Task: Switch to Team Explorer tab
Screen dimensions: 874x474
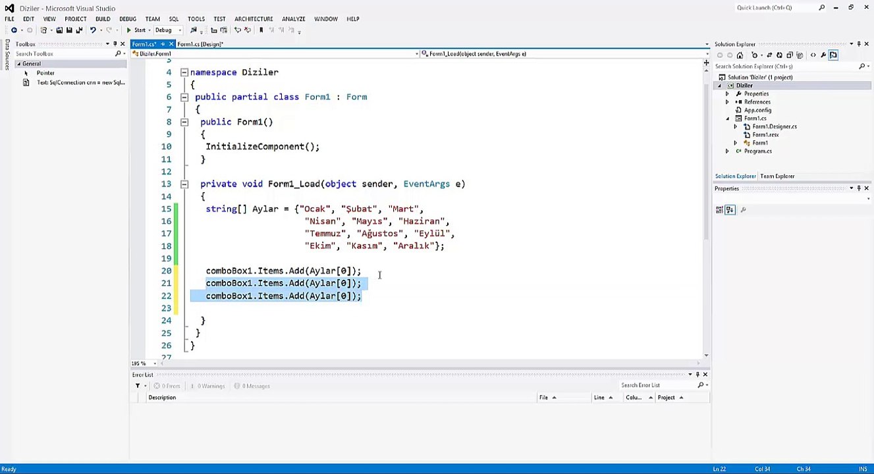Action: coord(777,176)
